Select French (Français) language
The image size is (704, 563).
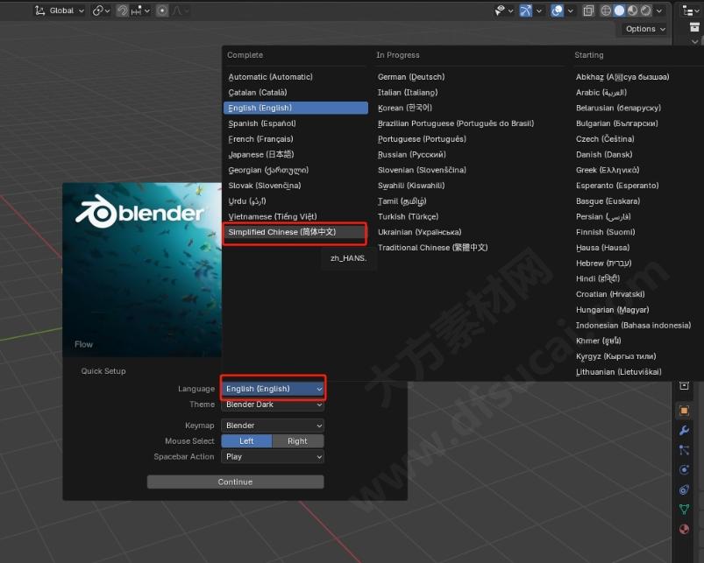click(295, 139)
